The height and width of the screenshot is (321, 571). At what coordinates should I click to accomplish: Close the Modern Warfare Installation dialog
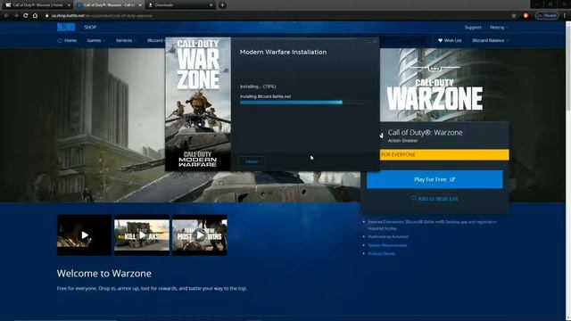[375, 42]
